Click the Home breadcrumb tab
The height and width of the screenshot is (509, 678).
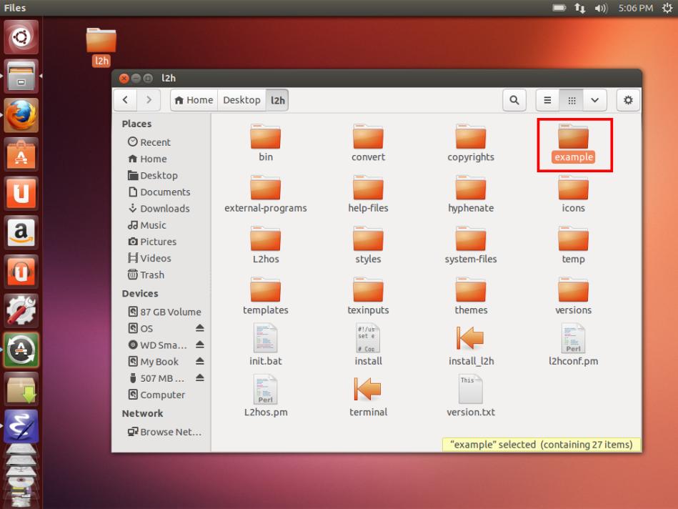pos(194,101)
